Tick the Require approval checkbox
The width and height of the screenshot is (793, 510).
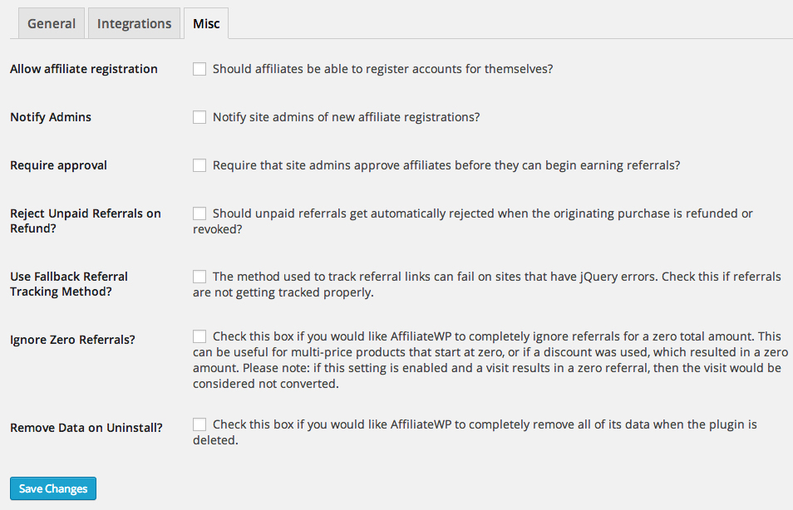199,165
